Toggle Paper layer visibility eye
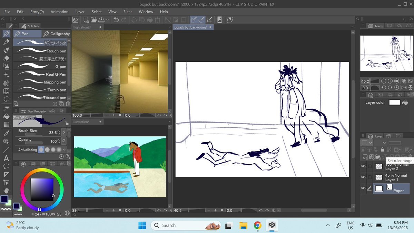This screenshot has width=414, height=233. click(363, 188)
